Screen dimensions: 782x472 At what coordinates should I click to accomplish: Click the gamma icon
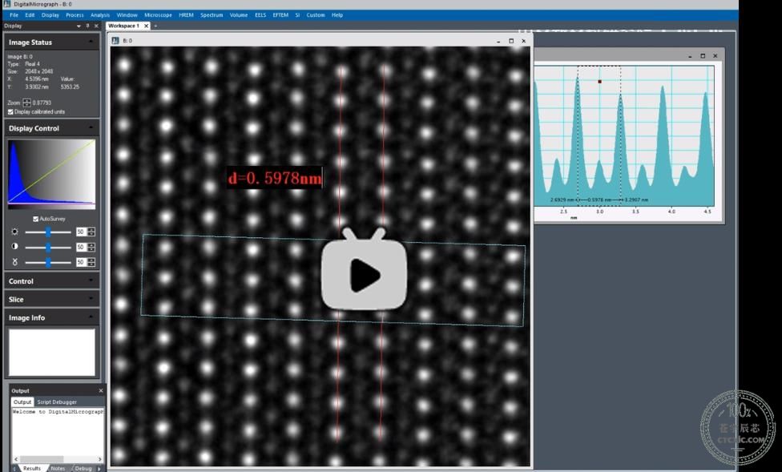click(14, 262)
